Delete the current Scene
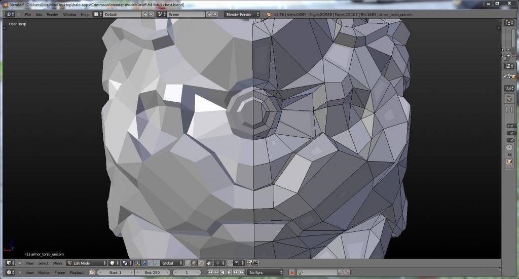This screenshot has width=519, height=279. pyautogui.click(x=215, y=14)
